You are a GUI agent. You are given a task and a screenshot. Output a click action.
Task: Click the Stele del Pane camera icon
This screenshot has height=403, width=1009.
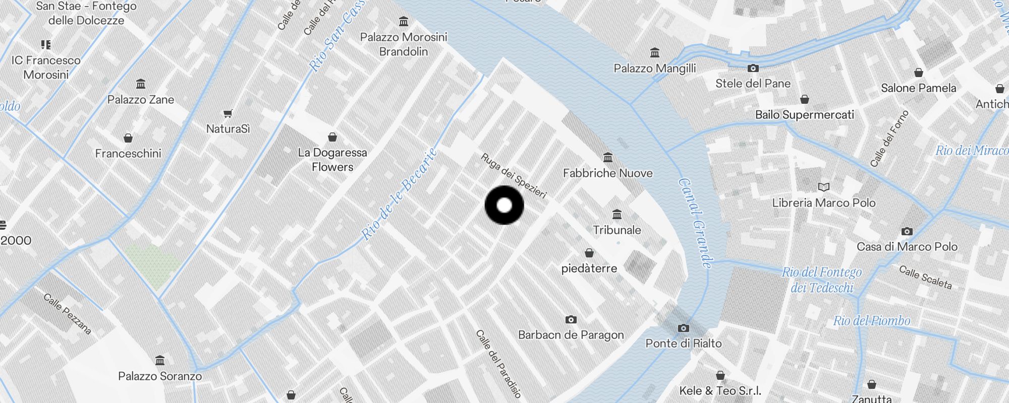753,68
